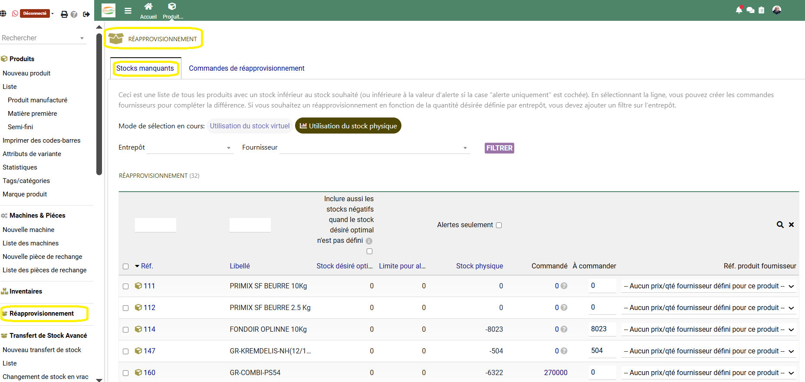The width and height of the screenshot is (805, 382).
Task: Expand supplier reference dropdown for product 111
Action: pos(709,286)
